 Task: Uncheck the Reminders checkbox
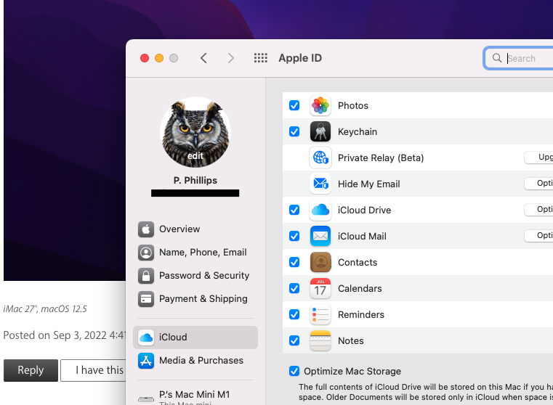294,314
